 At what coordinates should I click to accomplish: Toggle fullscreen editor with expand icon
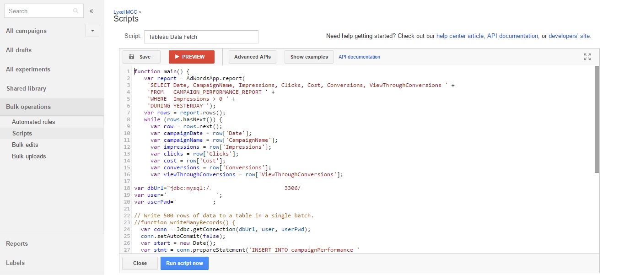tap(587, 57)
